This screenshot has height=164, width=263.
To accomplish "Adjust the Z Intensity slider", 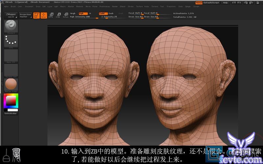I will 113,17.
